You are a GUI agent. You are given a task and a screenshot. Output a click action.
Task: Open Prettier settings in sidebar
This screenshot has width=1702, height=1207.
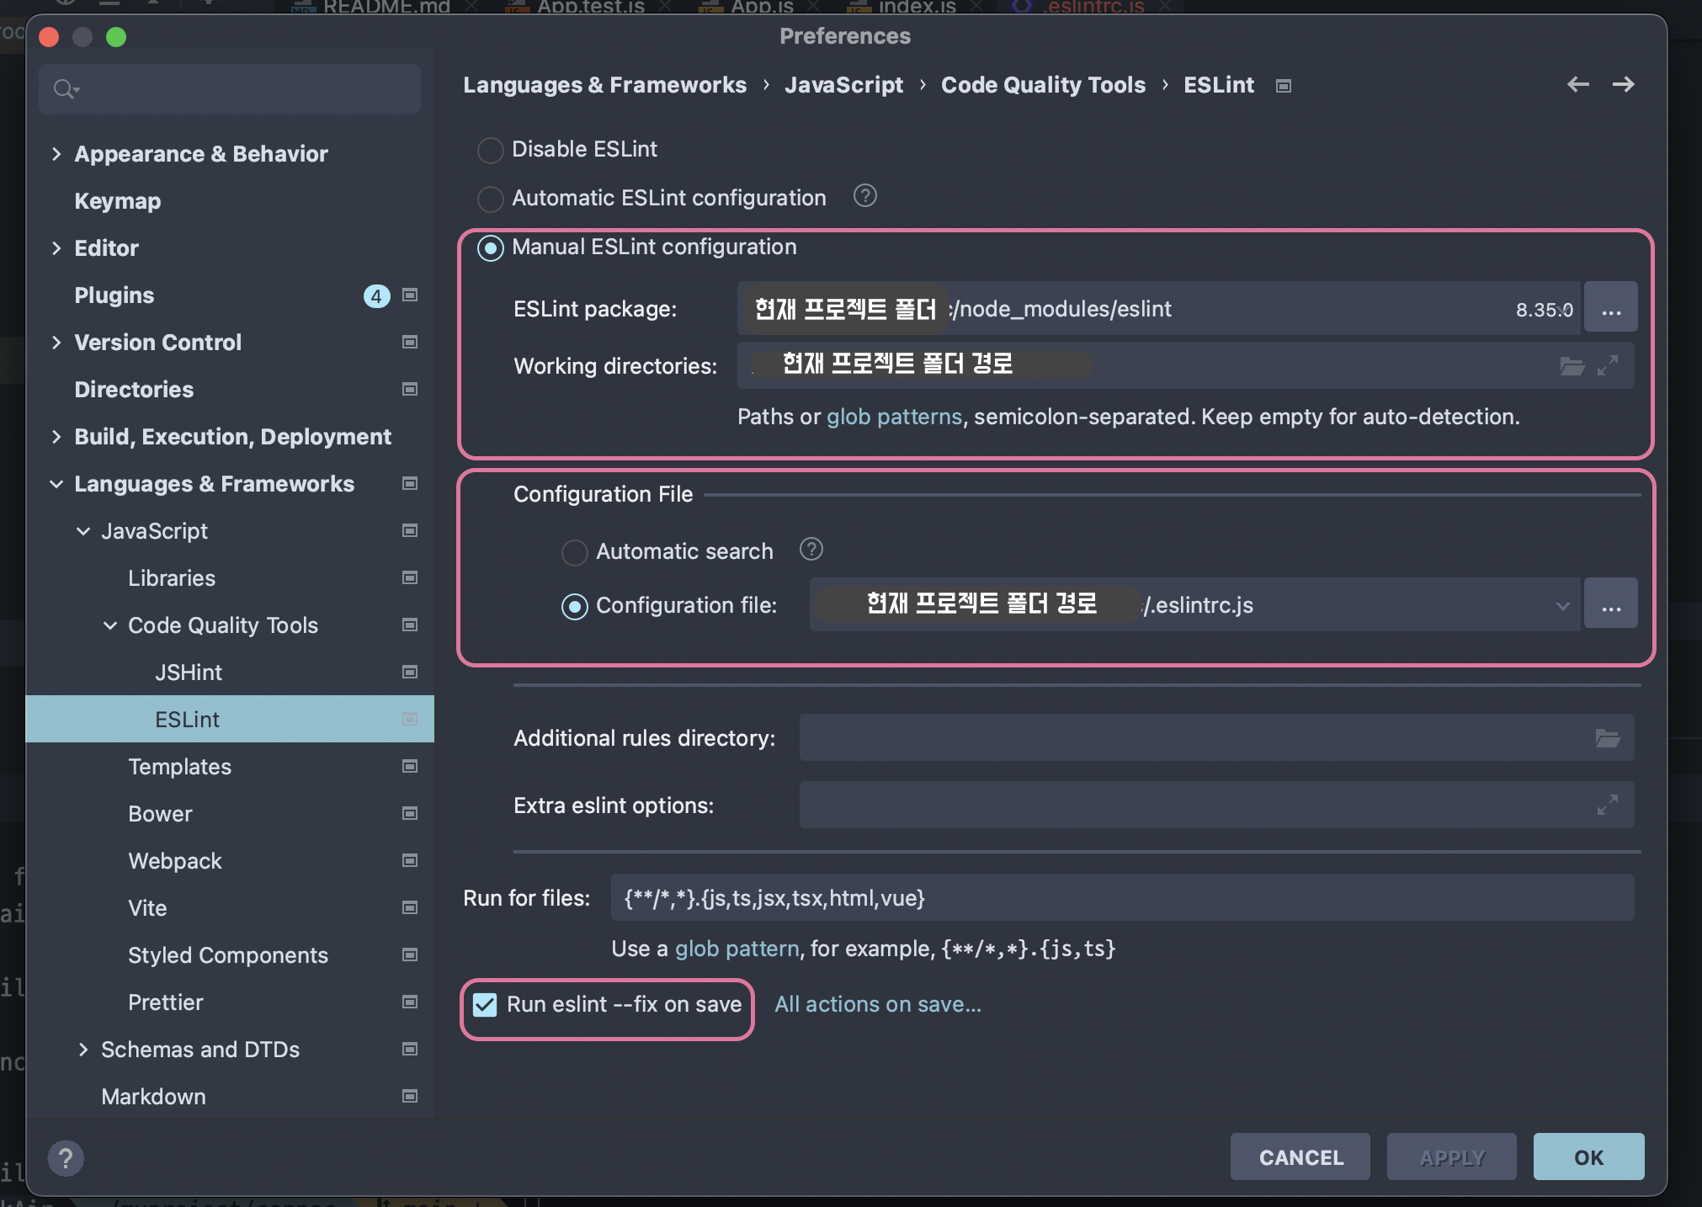(x=166, y=1002)
